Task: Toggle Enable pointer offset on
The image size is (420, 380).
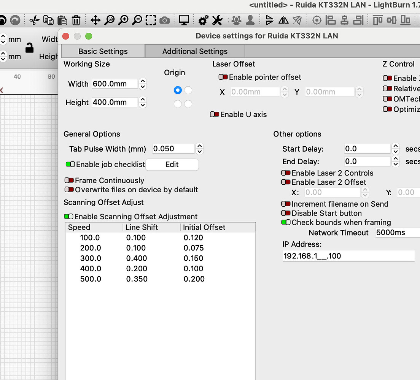Action: (223, 77)
